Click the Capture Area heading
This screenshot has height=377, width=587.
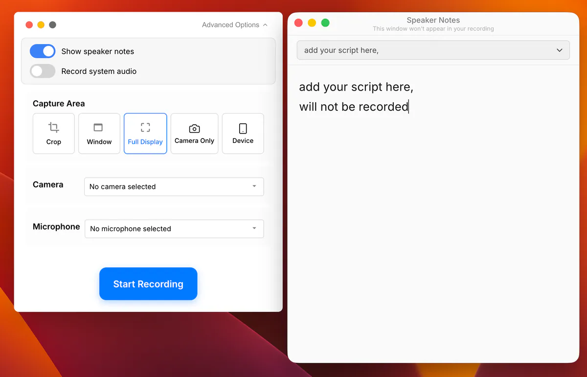pyautogui.click(x=59, y=104)
